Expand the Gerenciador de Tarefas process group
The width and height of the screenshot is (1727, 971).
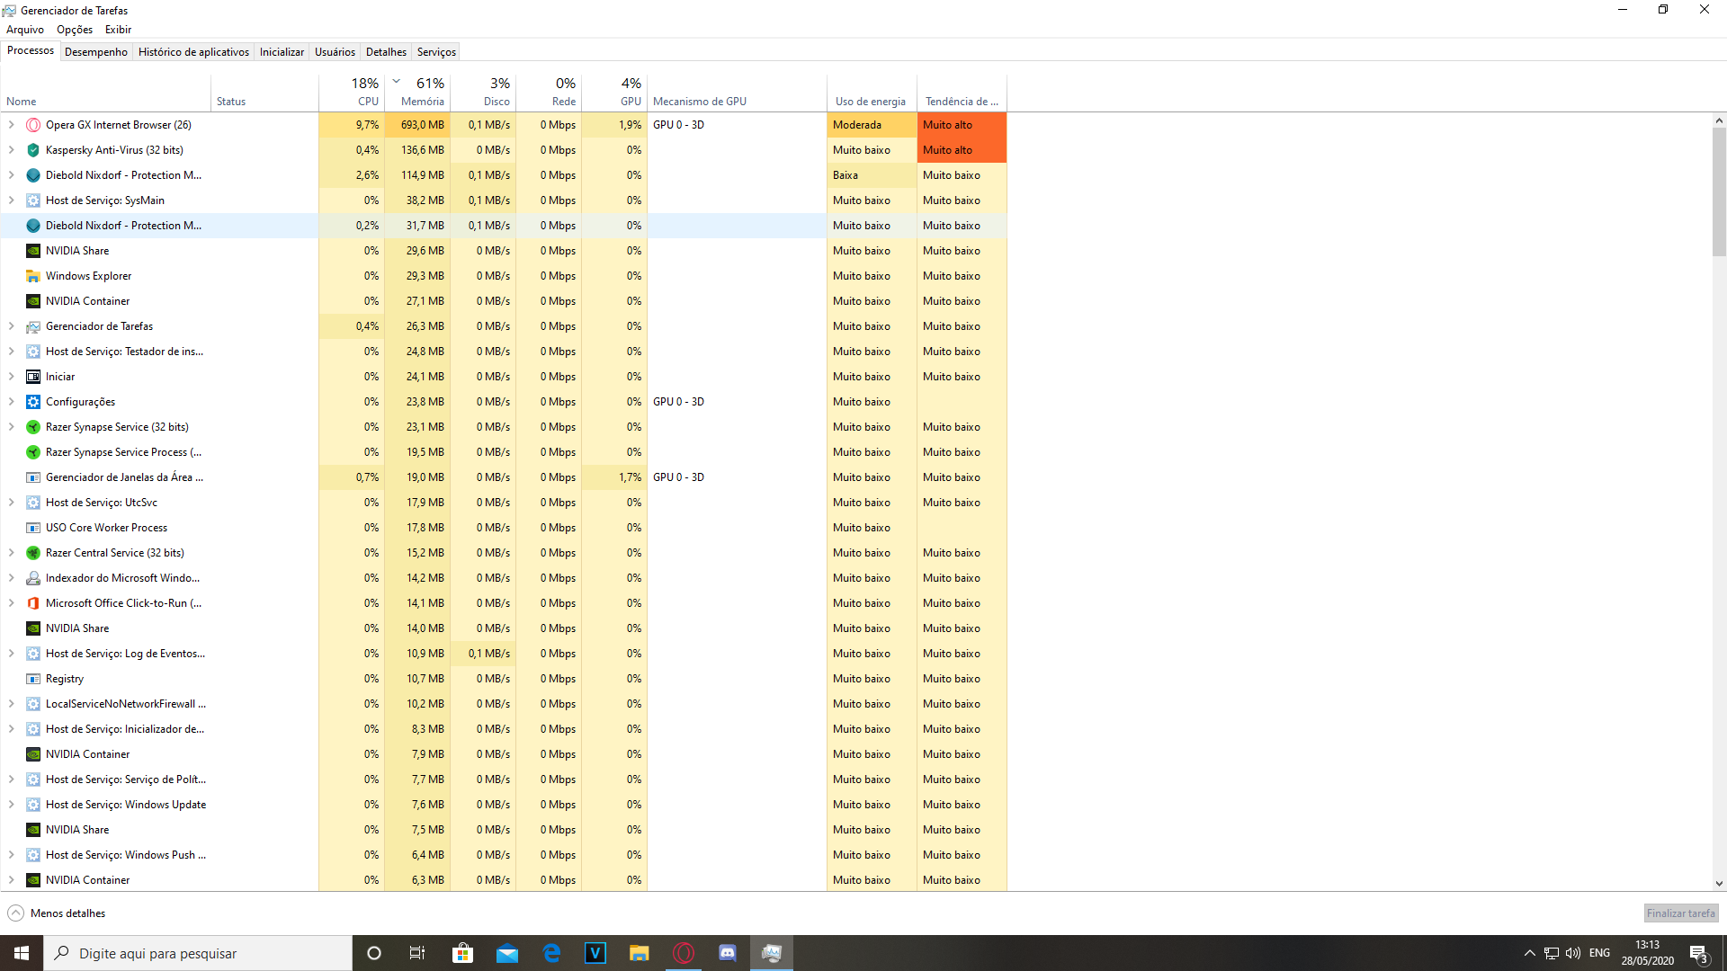pyautogui.click(x=12, y=326)
